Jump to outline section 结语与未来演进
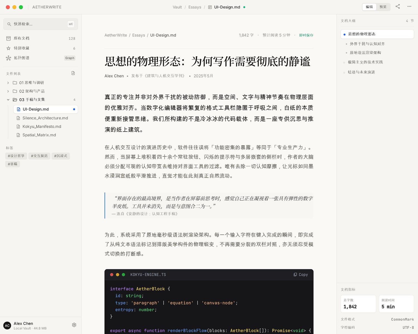Image resolution: width=418 pixels, height=334 pixels. (x=361, y=72)
